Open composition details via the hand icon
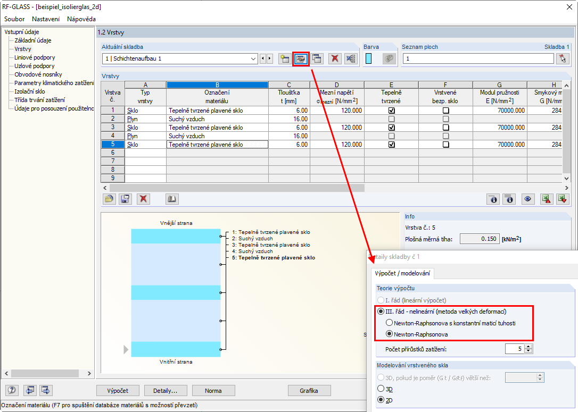Image resolution: width=578 pixels, height=412 pixels. point(301,59)
